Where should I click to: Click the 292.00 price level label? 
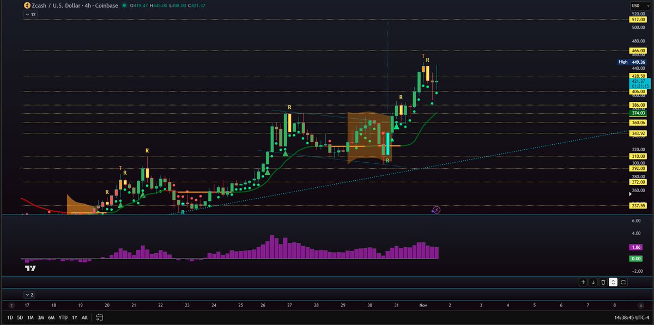(x=638, y=168)
